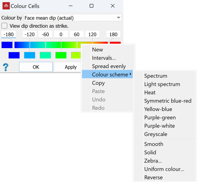This screenshot has height=182, width=197.
Task: Enable View dip direction as strike checkbox
Action: pyautogui.click(x=4, y=26)
